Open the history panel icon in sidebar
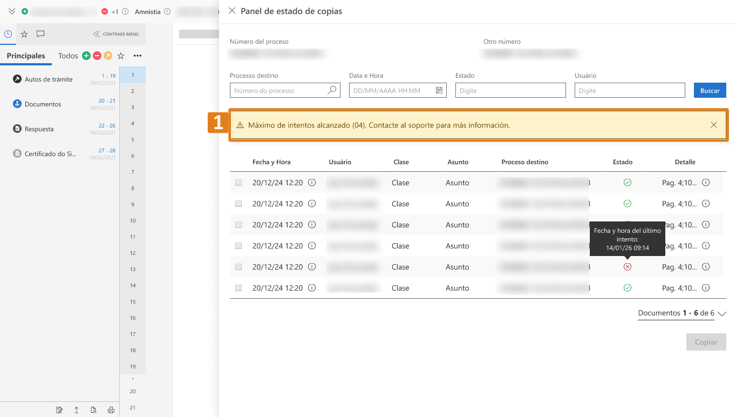This screenshot has width=736, height=417. (8, 33)
